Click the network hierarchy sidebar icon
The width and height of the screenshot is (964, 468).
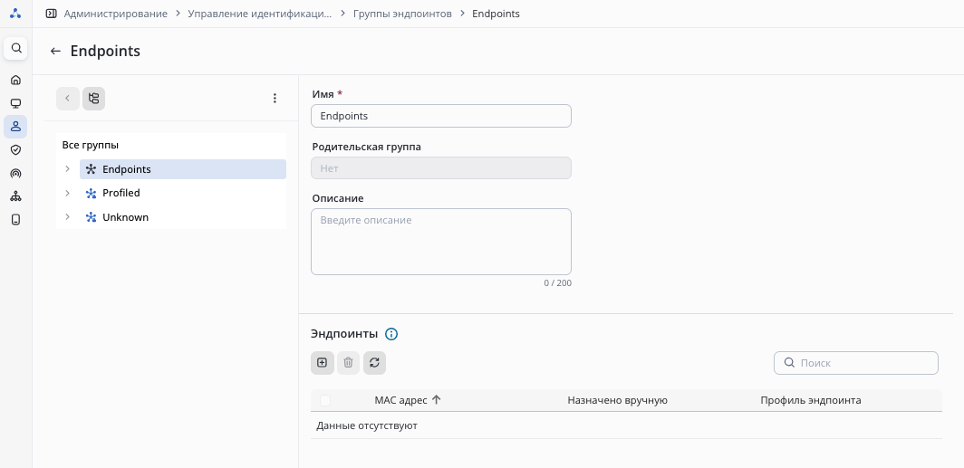click(15, 196)
